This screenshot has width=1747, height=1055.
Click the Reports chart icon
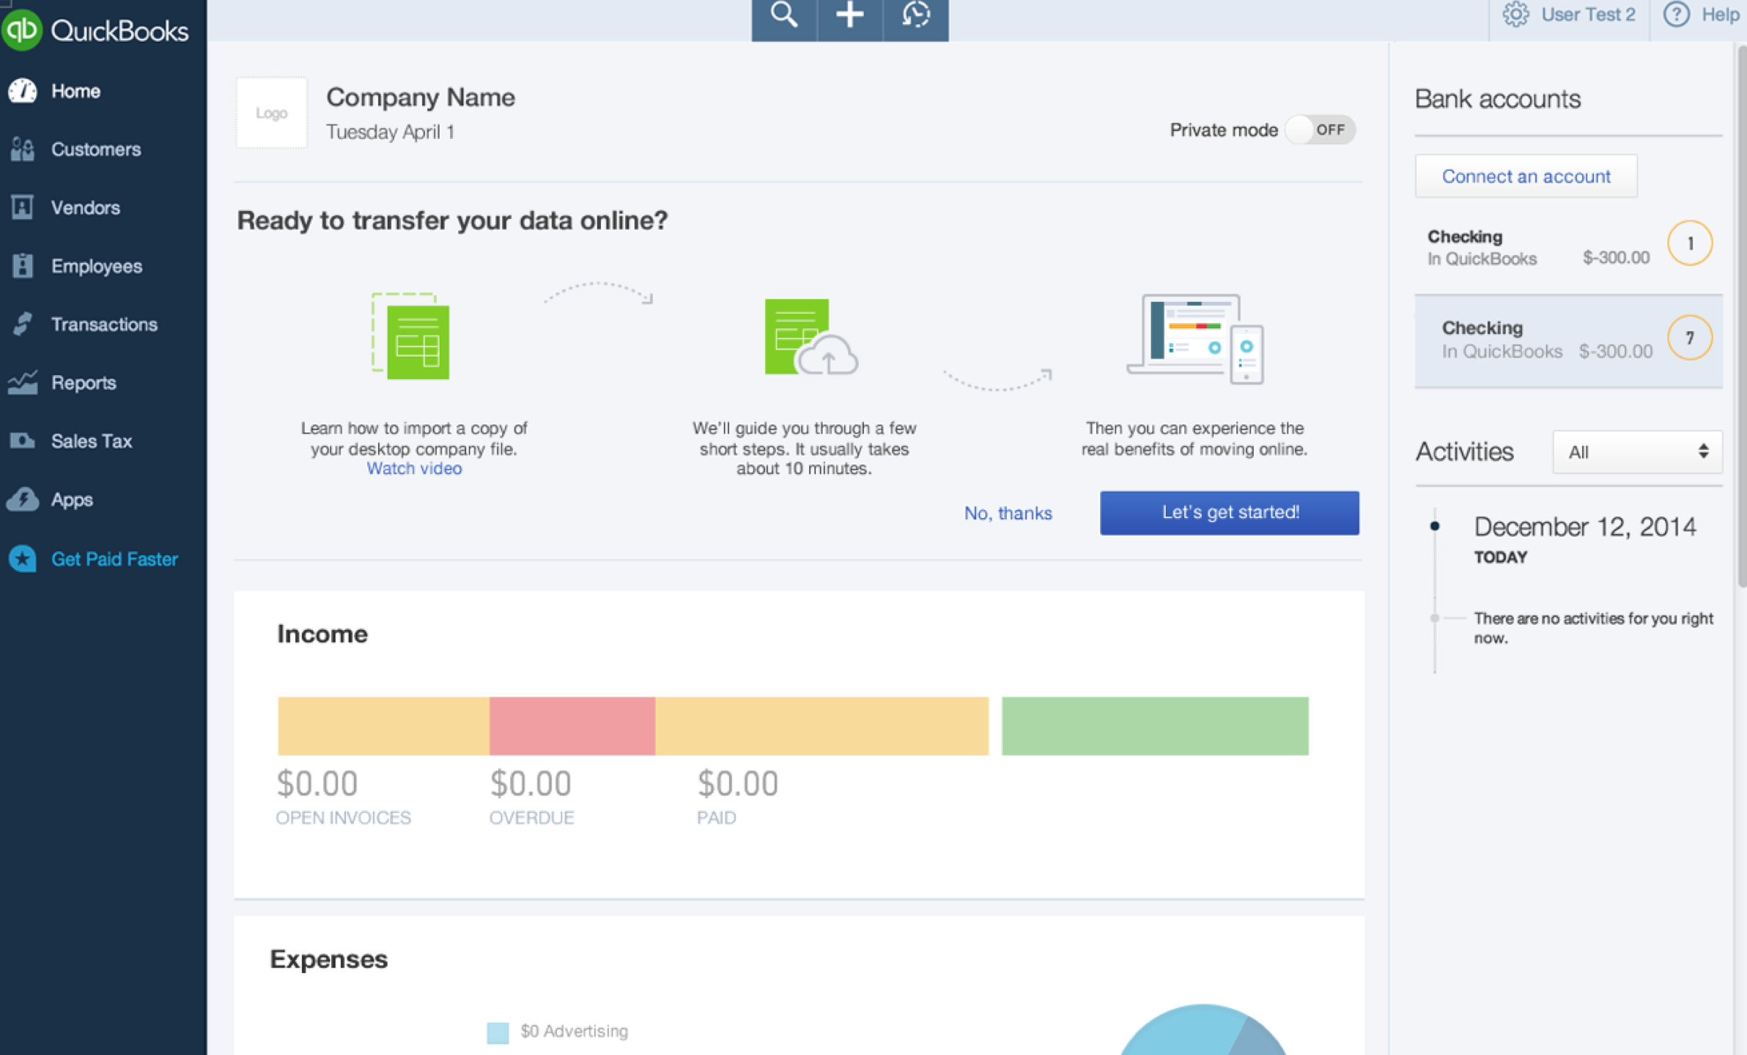22,382
